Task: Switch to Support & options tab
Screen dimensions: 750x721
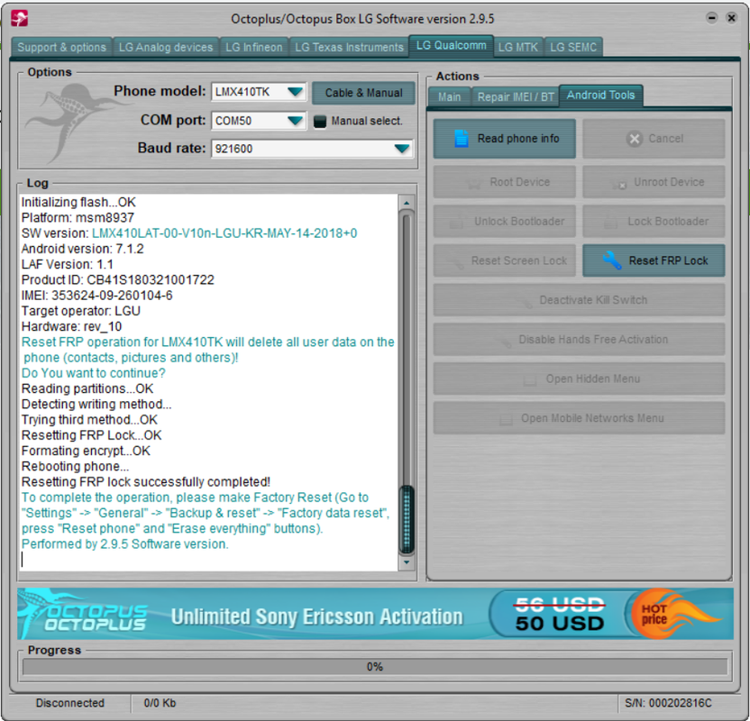Action: [x=61, y=48]
